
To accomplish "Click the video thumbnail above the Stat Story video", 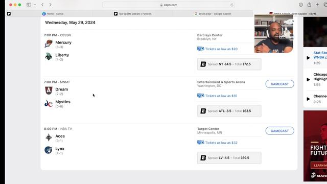I will (x=315, y=32).
